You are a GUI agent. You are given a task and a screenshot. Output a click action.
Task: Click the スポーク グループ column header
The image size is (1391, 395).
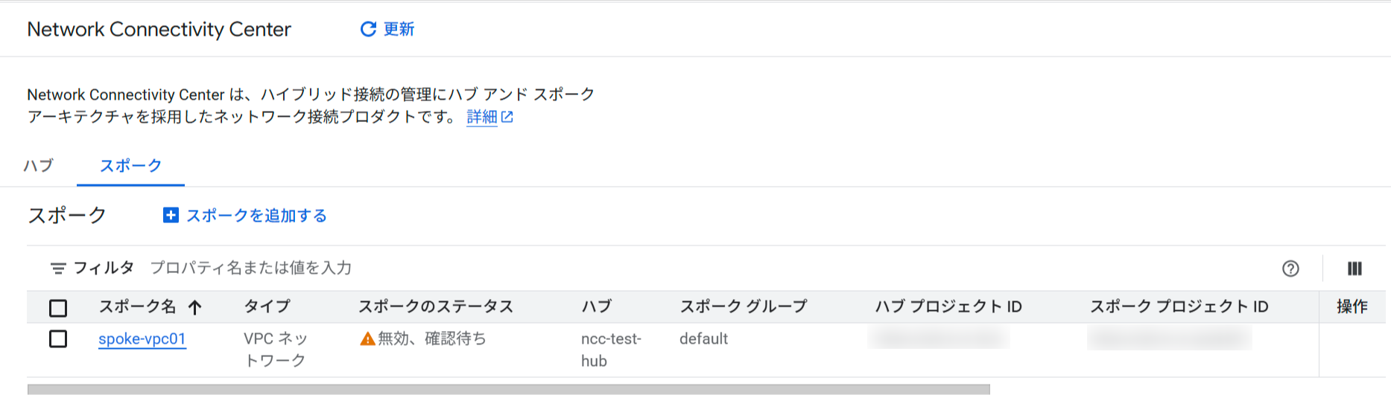(x=743, y=306)
